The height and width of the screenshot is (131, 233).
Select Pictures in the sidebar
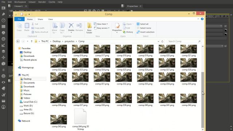click(28, 94)
